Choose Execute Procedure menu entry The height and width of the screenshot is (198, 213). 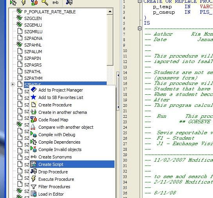coord(72,179)
